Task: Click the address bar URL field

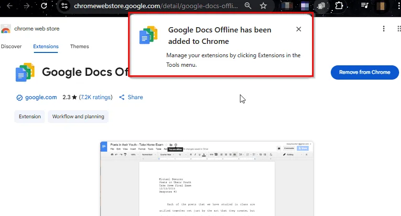Action: [156, 6]
